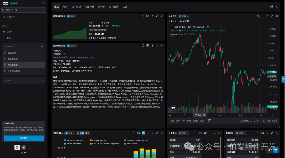Refresh the 价格表现 chart widget
285x158 pixels.
point(258,16)
